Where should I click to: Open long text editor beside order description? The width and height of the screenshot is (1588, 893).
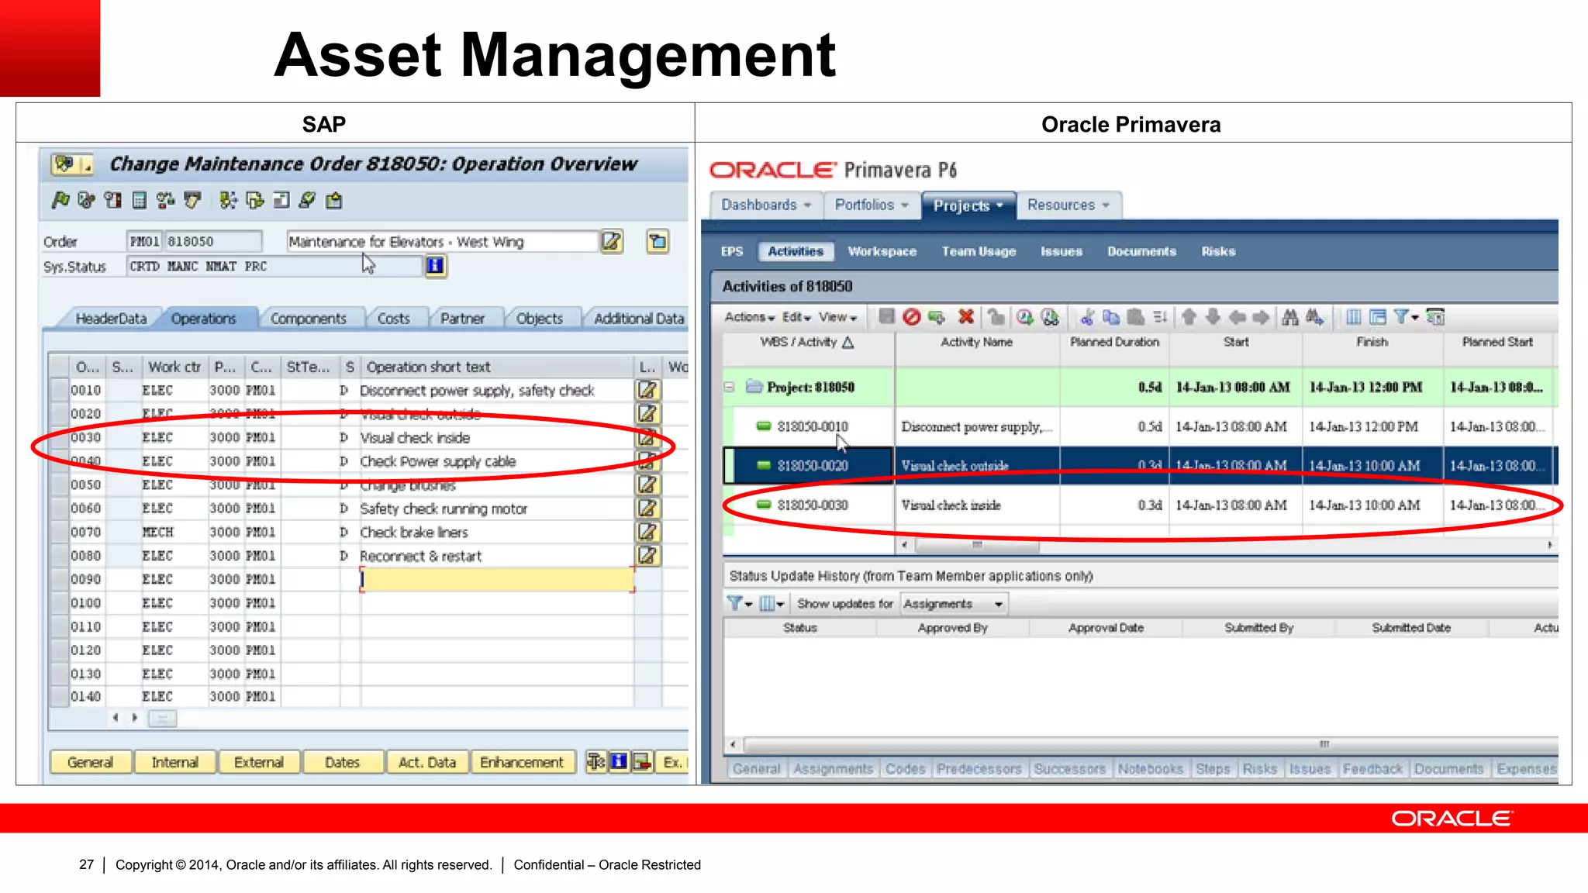(612, 242)
